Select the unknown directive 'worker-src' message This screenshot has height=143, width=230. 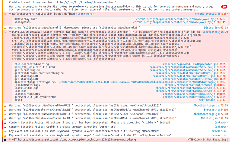(x=63, y=127)
